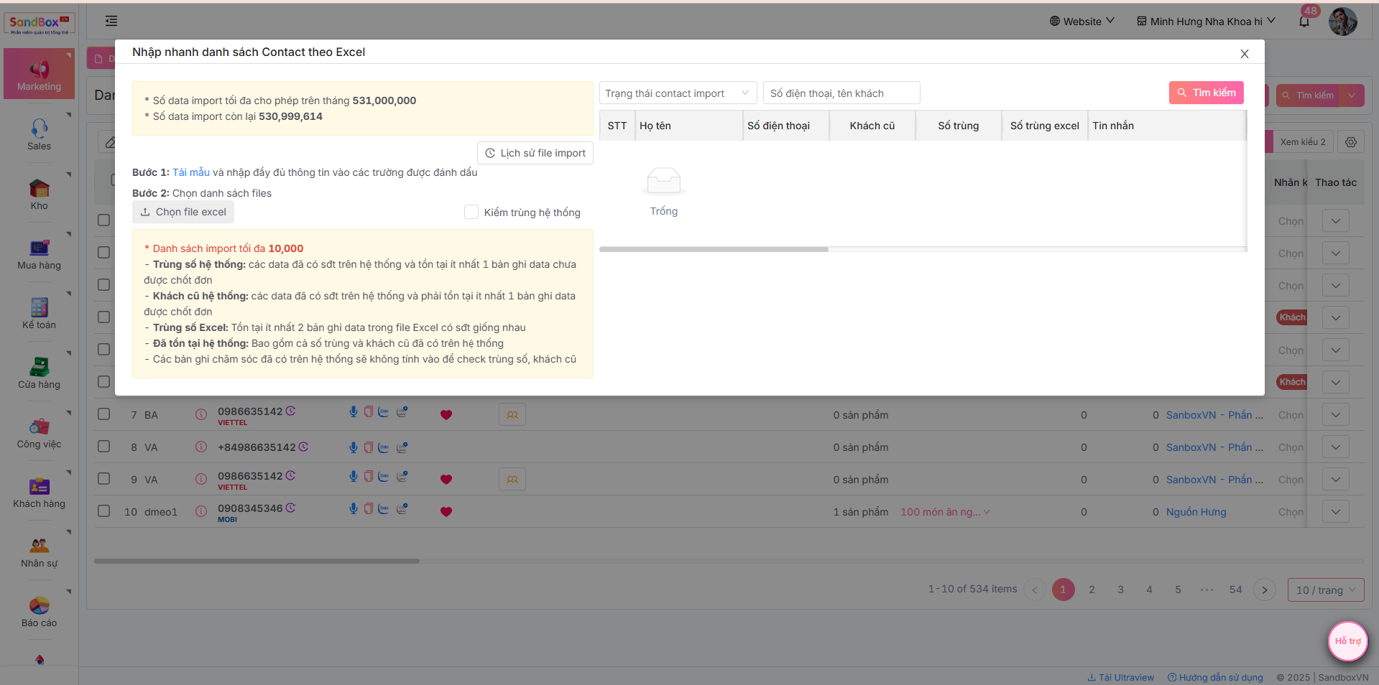Viewport: 1379px width, 685px height.
Task: Expand the Website dropdown in header
Action: [x=1081, y=22]
